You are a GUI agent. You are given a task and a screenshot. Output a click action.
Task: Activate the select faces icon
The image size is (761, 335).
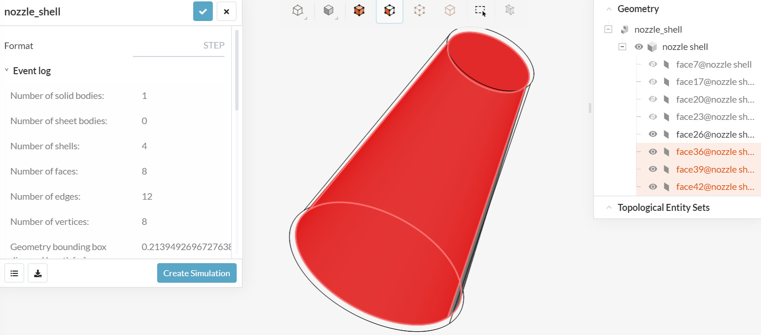(x=390, y=10)
